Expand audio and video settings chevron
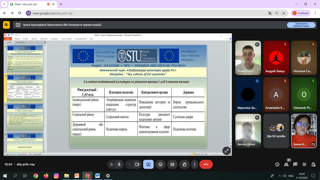Viewport: 320px width, 180px height. click(130, 165)
